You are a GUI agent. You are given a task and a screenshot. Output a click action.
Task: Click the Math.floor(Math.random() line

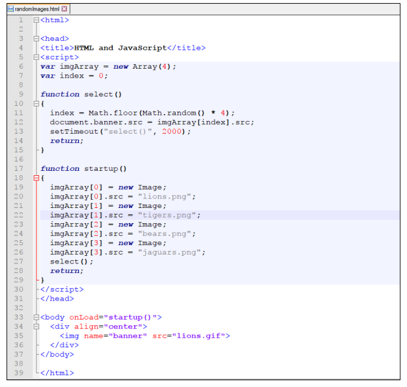coord(142,113)
